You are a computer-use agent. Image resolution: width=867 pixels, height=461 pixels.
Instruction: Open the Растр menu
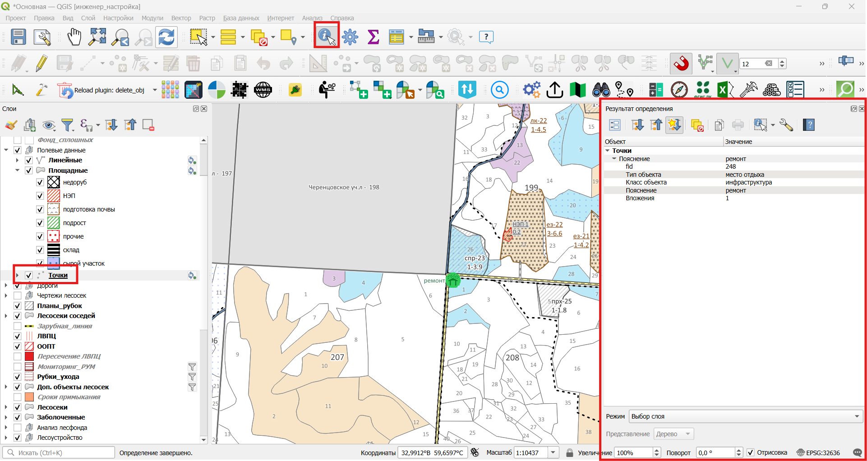coord(207,18)
